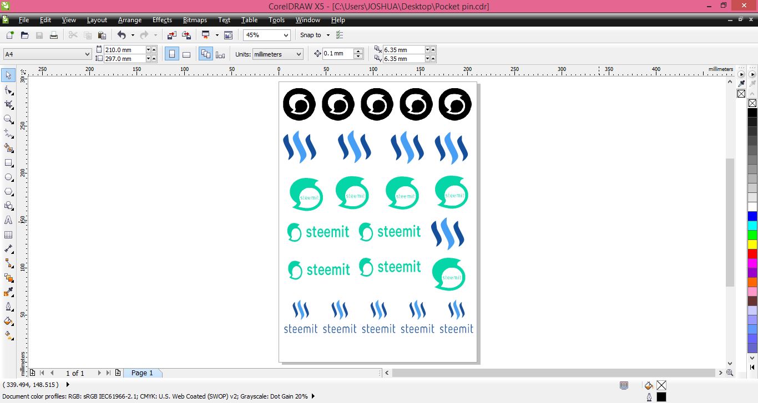
Task: Go to the last page
Action: point(109,373)
